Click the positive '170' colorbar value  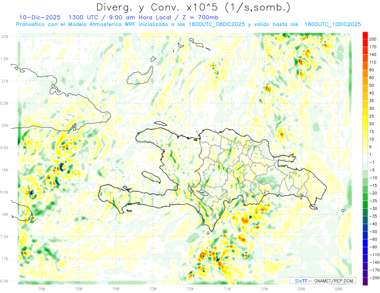tap(373, 47)
